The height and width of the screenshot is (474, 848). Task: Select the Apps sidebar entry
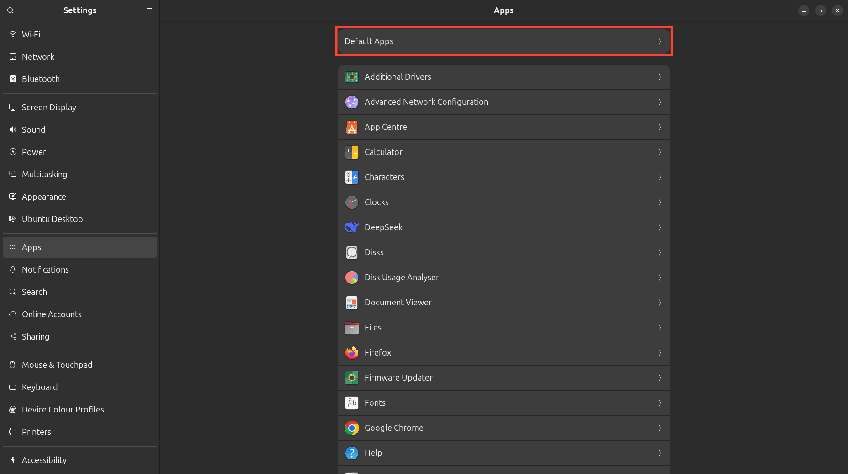[80, 247]
